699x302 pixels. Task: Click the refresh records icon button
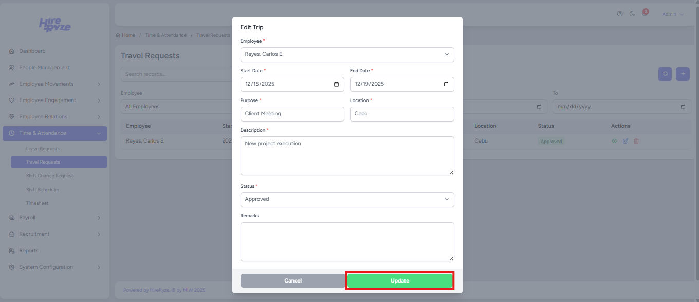[665, 74]
